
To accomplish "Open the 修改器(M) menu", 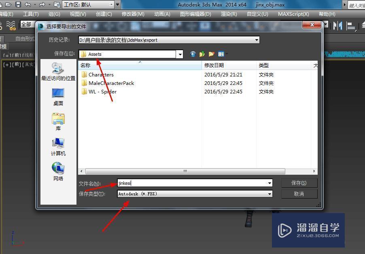I will 133,14.
